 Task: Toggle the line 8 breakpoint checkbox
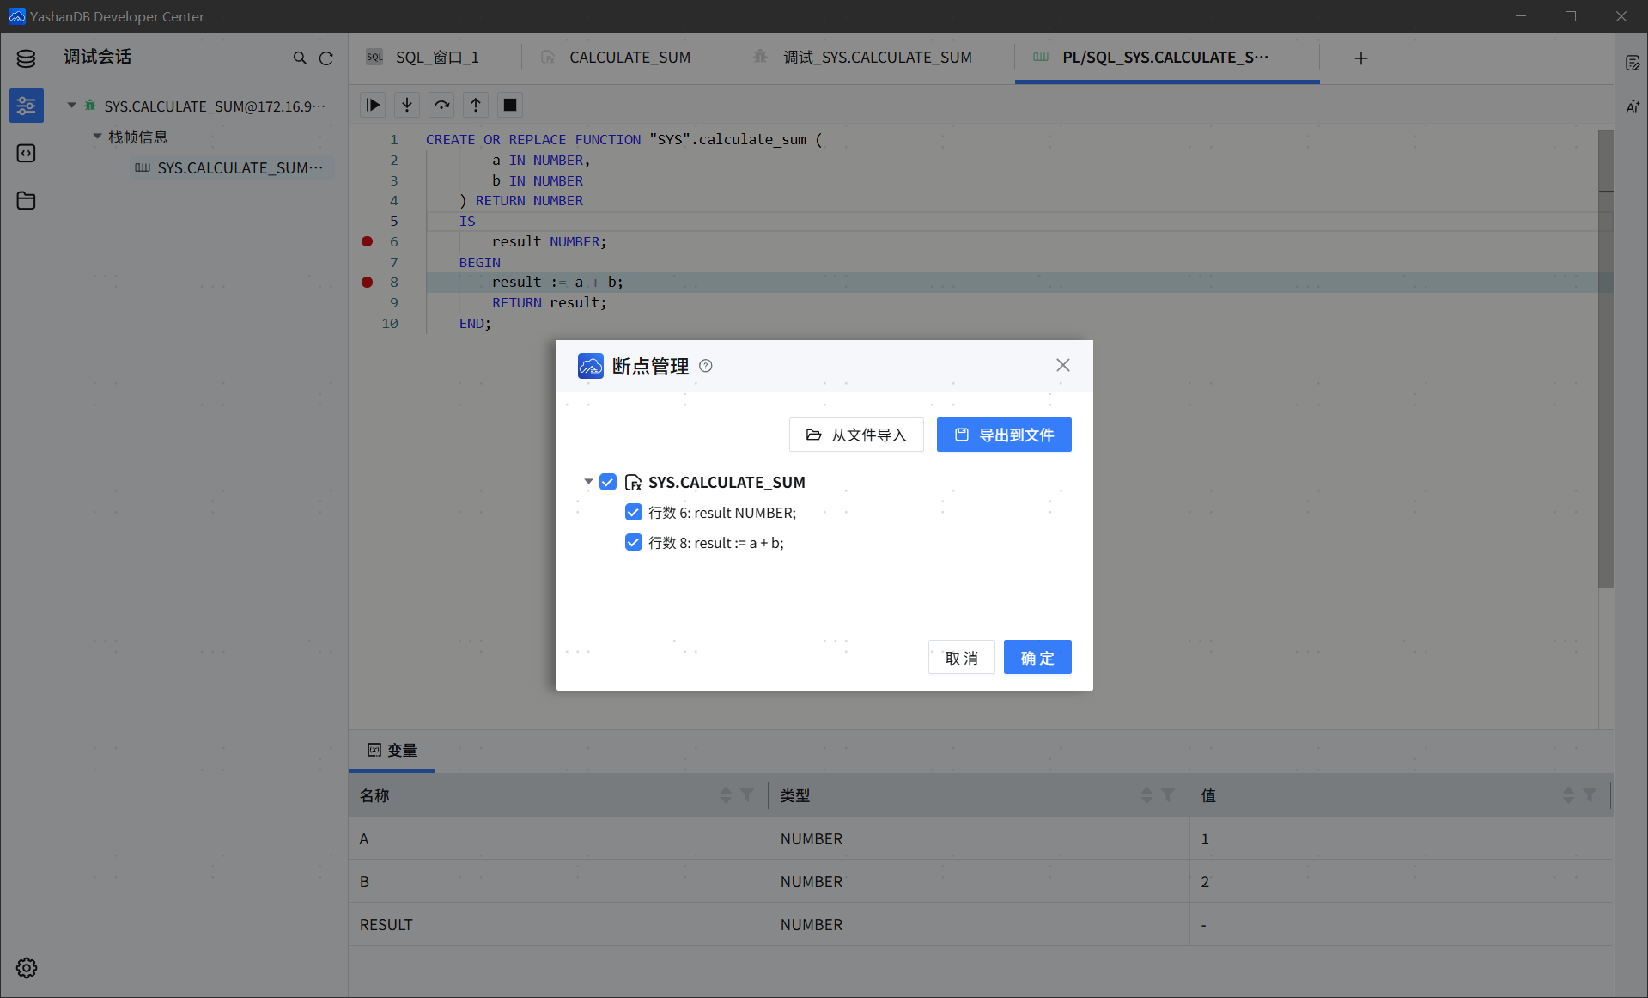[x=634, y=543]
